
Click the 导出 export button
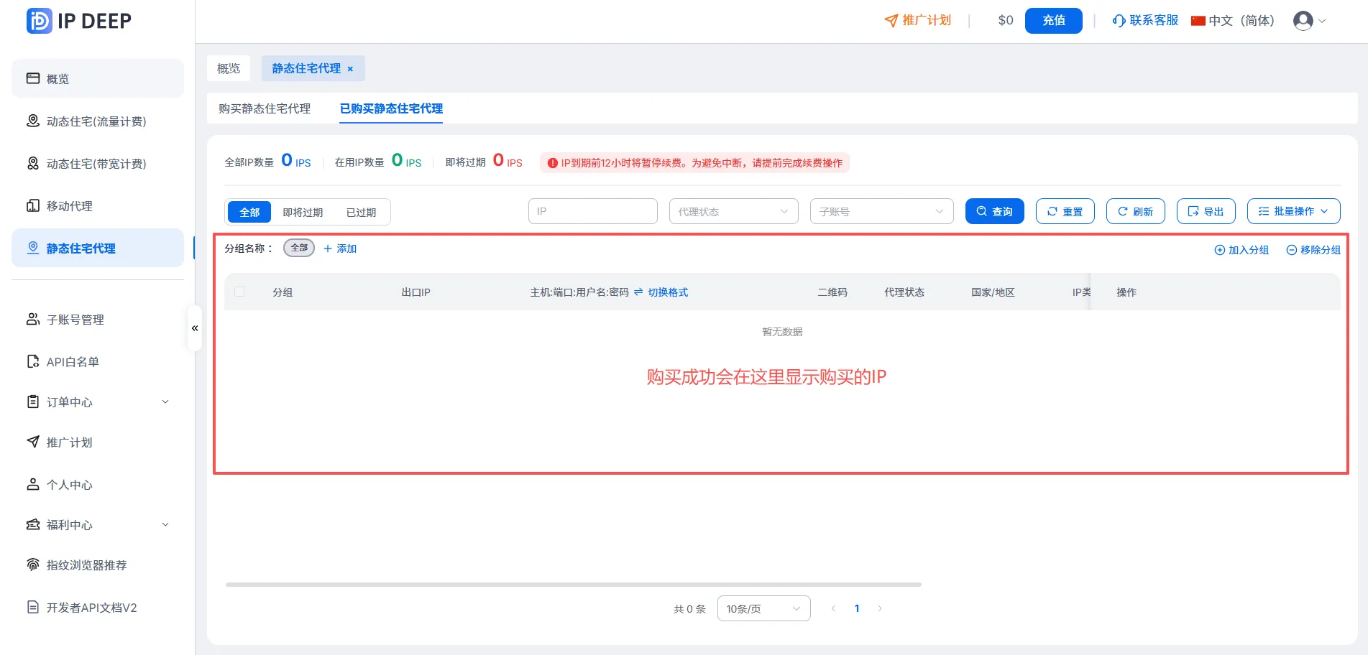(1206, 211)
